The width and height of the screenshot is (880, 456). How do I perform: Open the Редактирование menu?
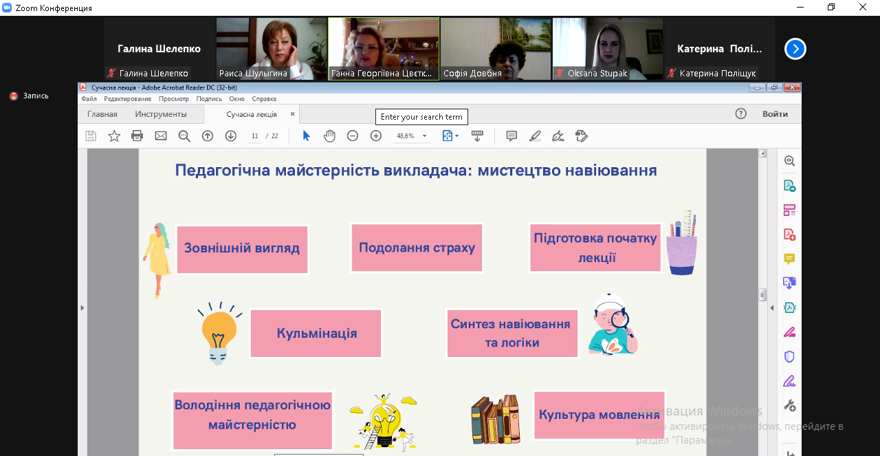pyautogui.click(x=127, y=99)
